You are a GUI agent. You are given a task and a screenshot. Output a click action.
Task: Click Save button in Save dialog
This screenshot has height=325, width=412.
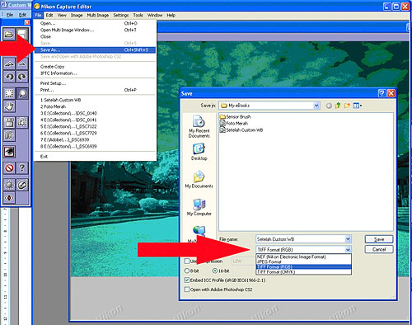[379, 239]
